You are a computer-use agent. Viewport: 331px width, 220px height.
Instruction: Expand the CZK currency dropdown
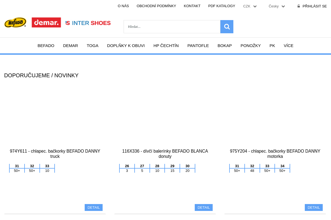[x=250, y=6]
